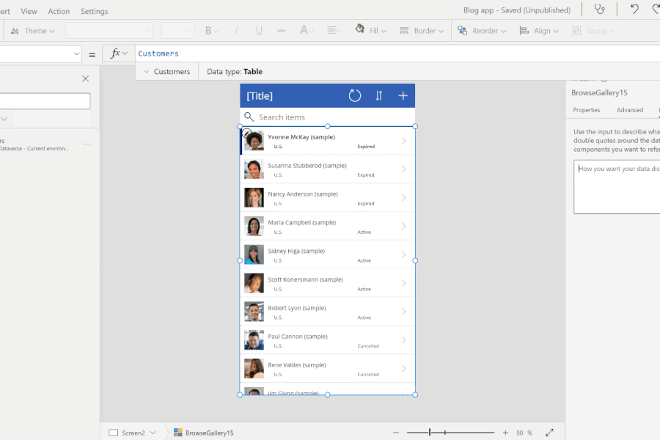
Task: Switch to the Advanced tab
Action: click(629, 110)
